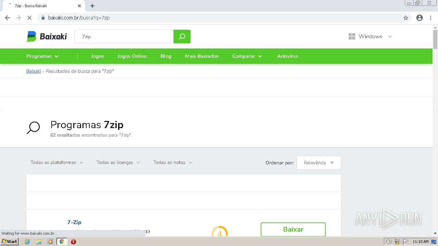This screenshot has height=246, width=438.
Task: Click the 11:10 AM taskbar clock
Action: [421, 242]
